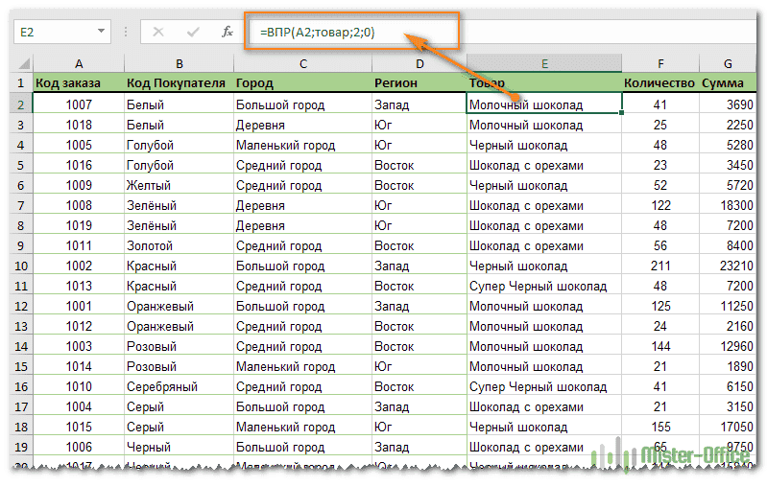
Task: Click the Insert Function fx icon
Action: pyautogui.click(x=228, y=32)
